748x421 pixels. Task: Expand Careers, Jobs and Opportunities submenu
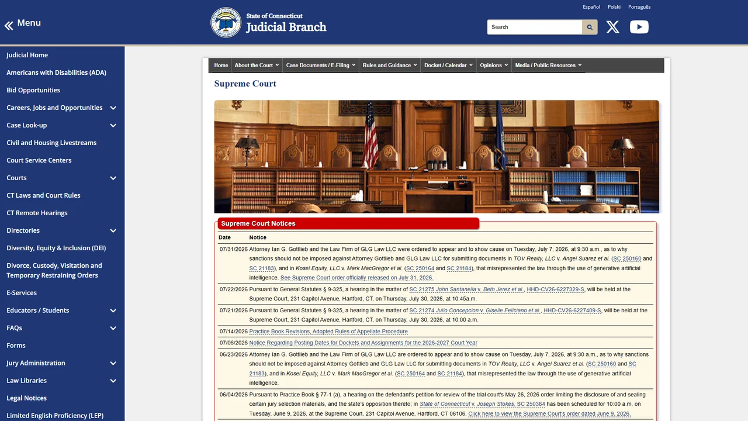(113, 108)
